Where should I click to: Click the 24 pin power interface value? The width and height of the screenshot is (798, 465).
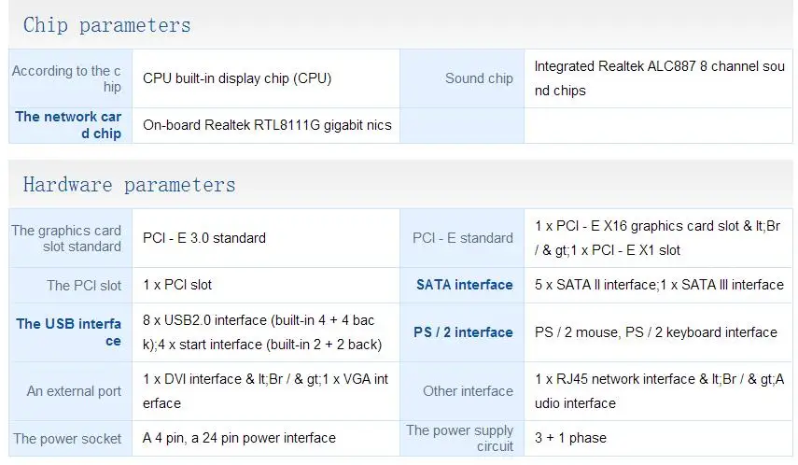pyautogui.click(x=239, y=438)
